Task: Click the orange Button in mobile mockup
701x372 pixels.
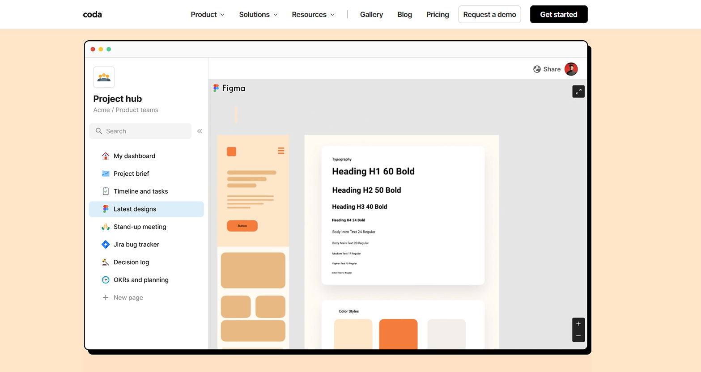Action: 242,226
